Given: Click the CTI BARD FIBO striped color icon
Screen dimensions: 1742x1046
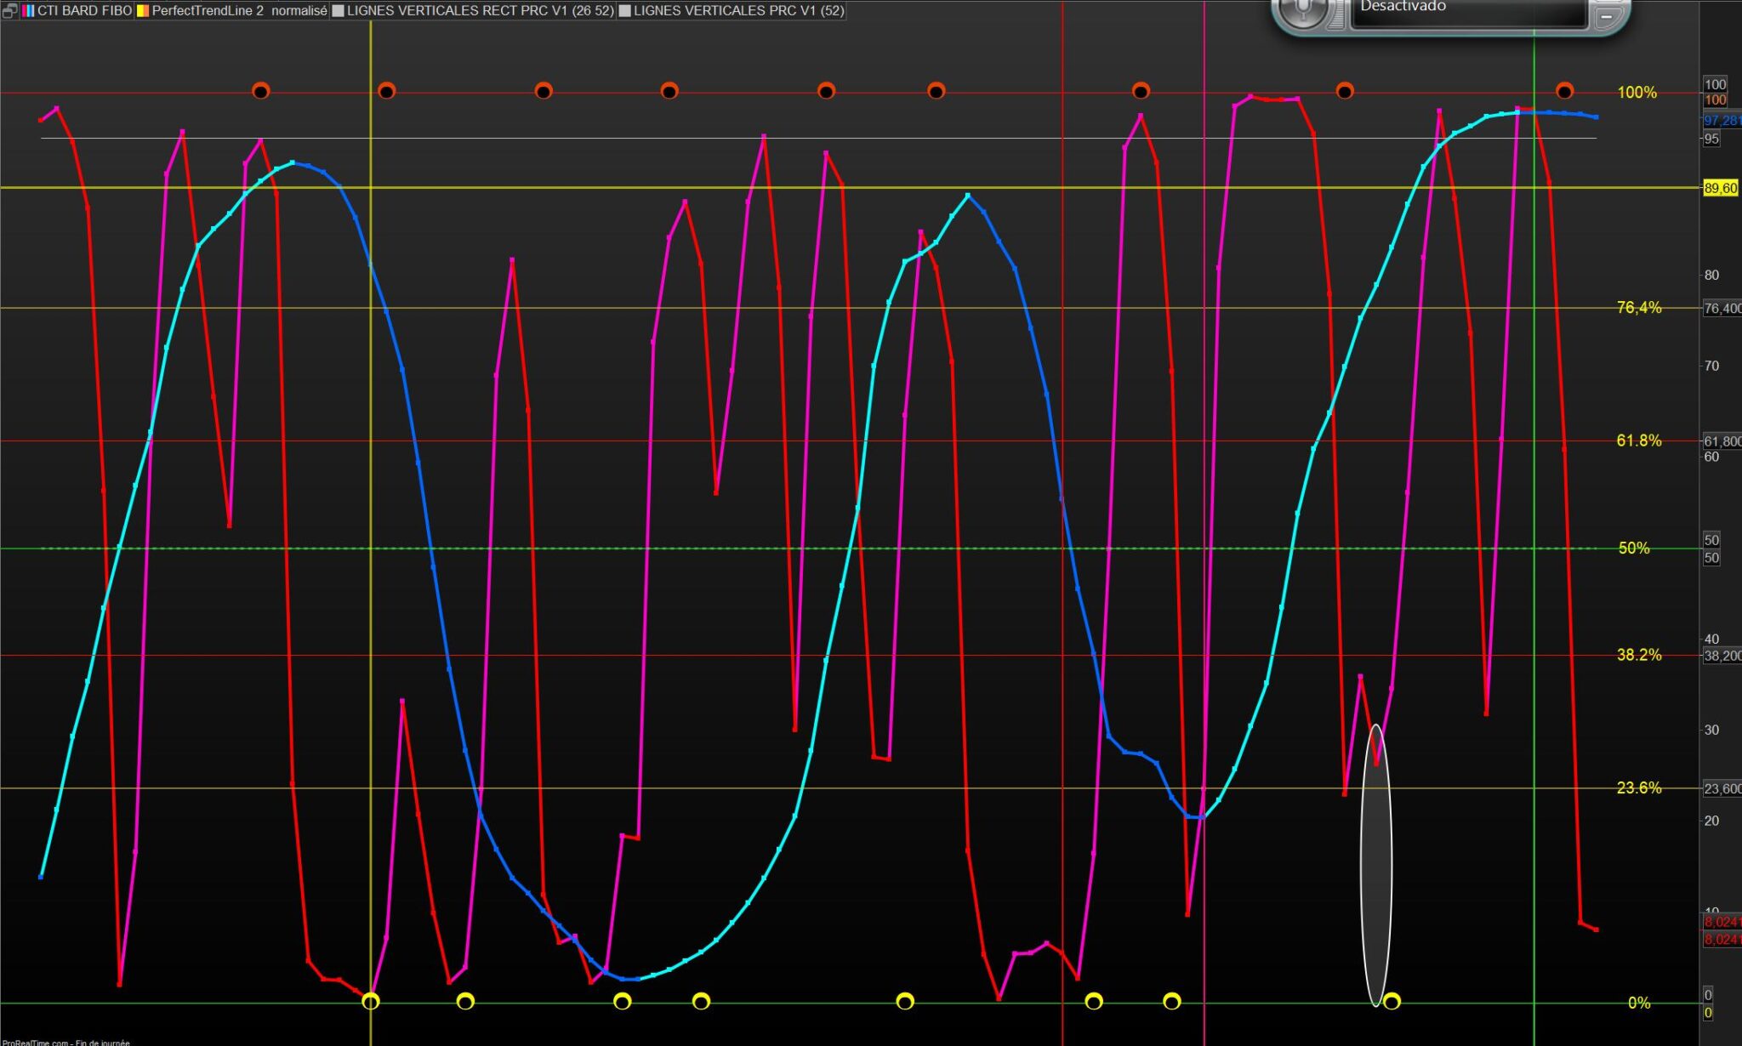Looking at the screenshot, I should pos(28,11).
